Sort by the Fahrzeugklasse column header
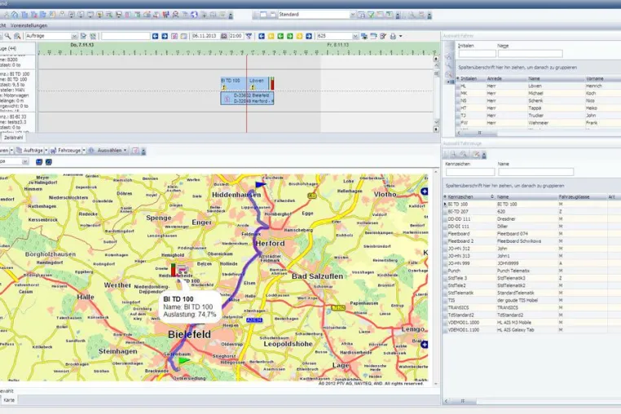The image size is (621, 414). [x=582, y=196]
